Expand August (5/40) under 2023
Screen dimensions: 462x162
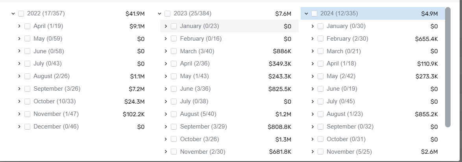click(x=166, y=114)
